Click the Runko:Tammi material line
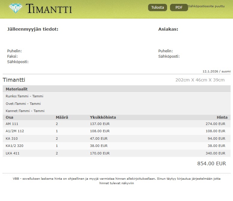Viewport: 233px width, 201px height. click(25, 96)
